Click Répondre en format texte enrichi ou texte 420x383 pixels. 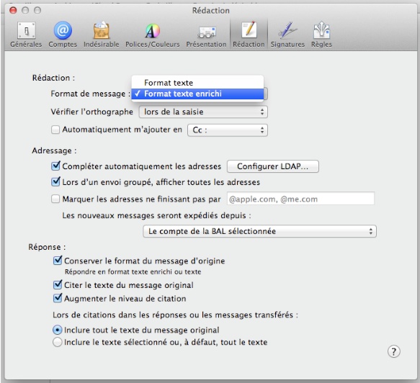point(133,272)
